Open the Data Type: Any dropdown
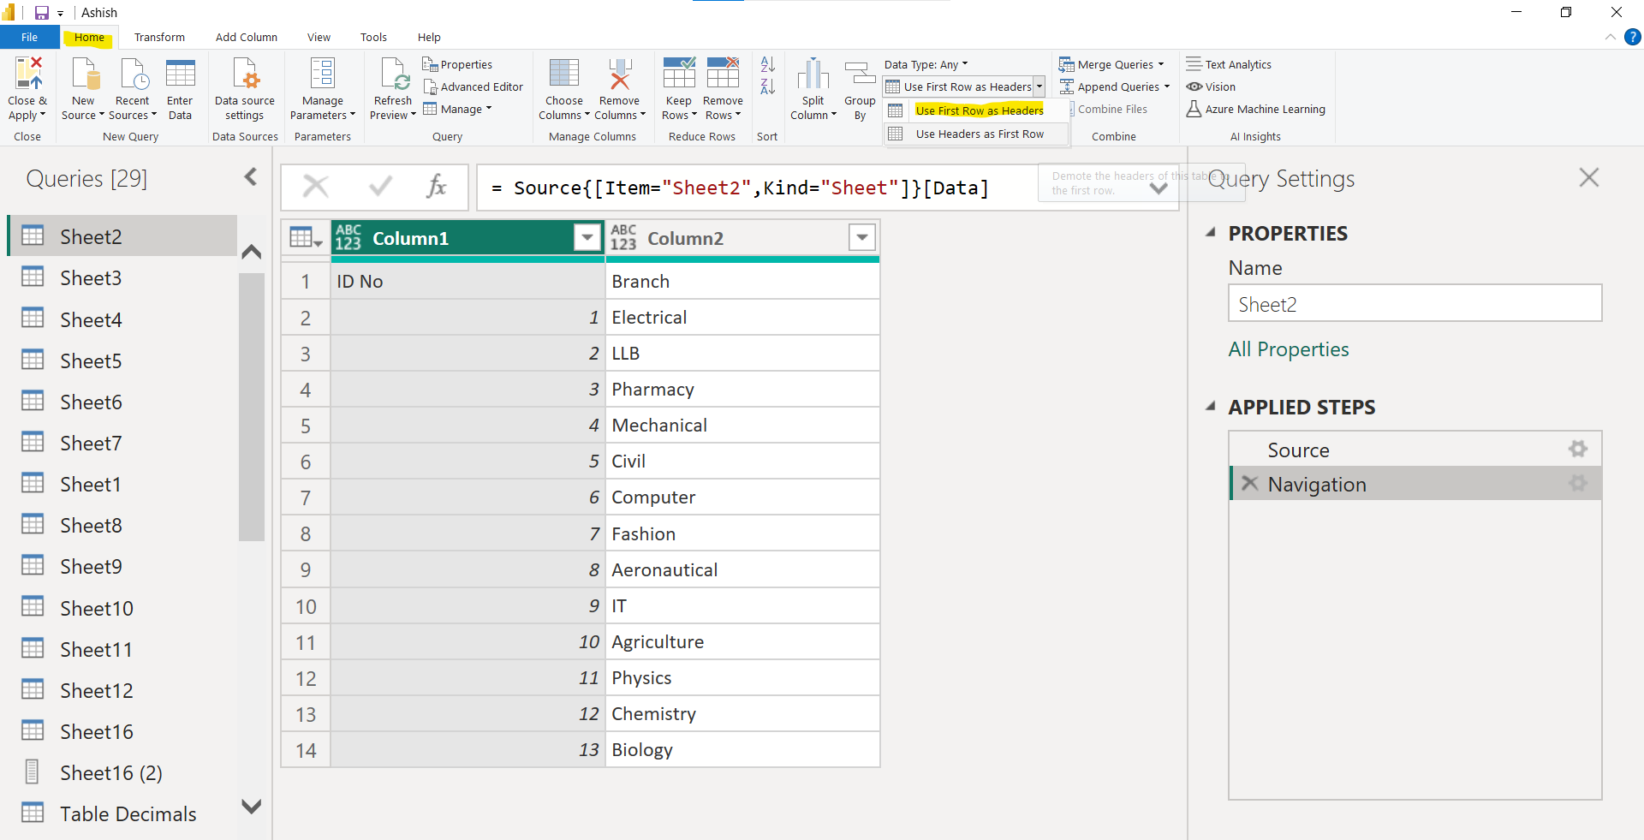The height and width of the screenshot is (840, 1644). (925, 64)
